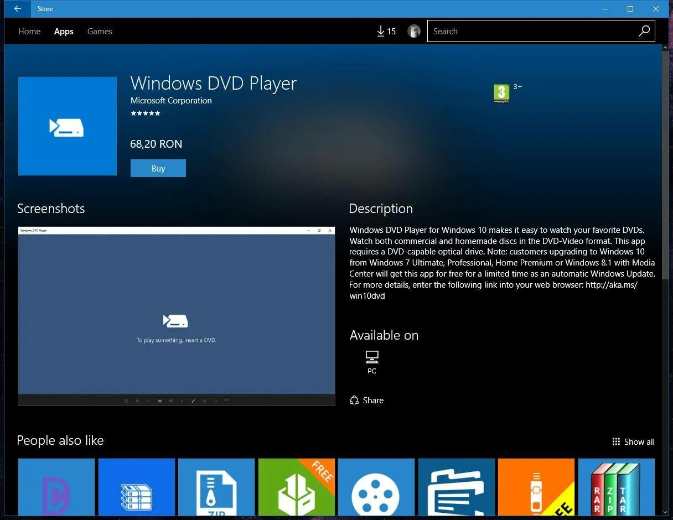Open the downloads indicator showing 15

386,32
